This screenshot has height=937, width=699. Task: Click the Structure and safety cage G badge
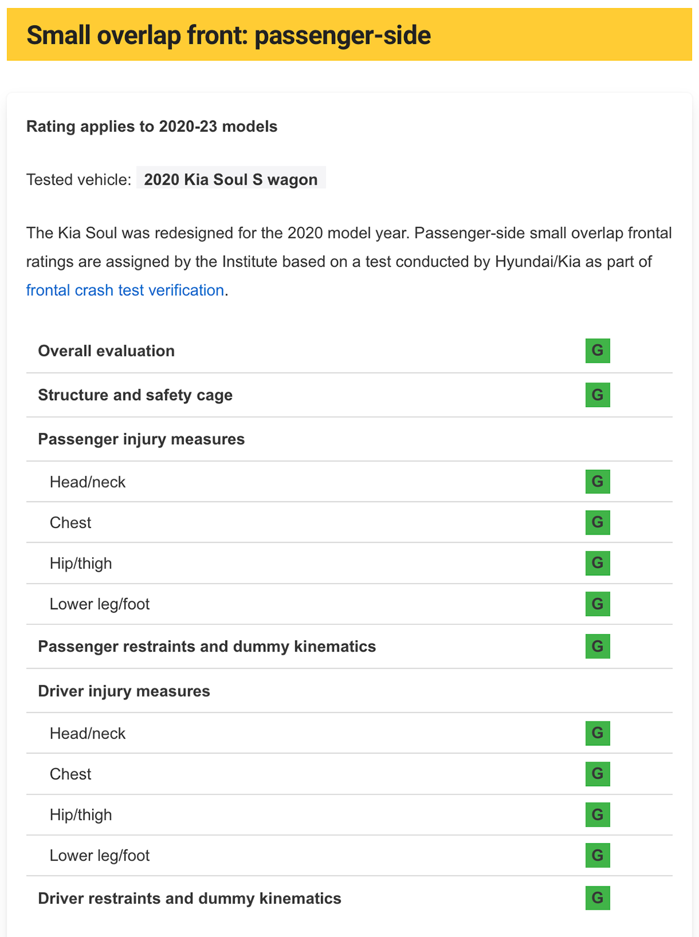(598, 395)
